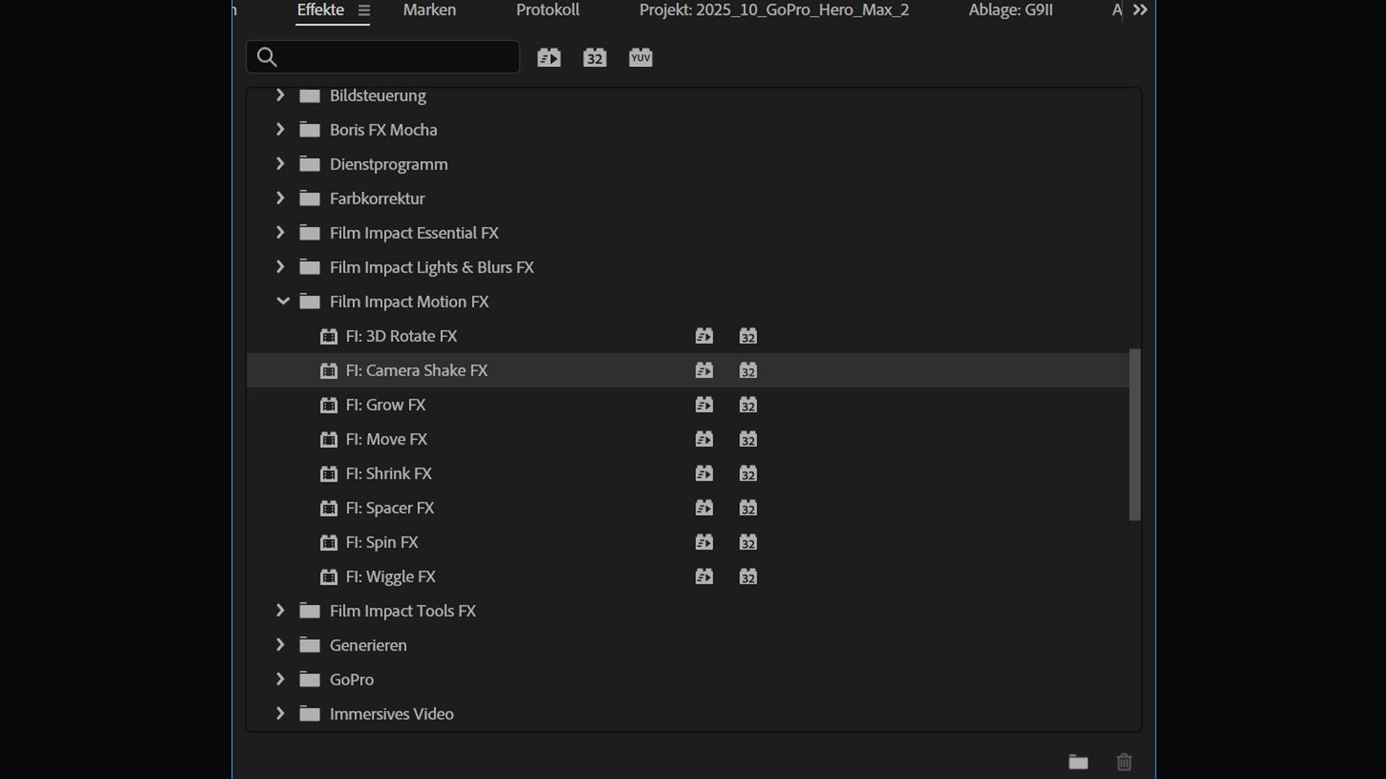Image resolution: width=1386 pixels, height=779 pixels.
Task: Create a new custom bin with the folder icon
Action: click(x=1078, y=762)
